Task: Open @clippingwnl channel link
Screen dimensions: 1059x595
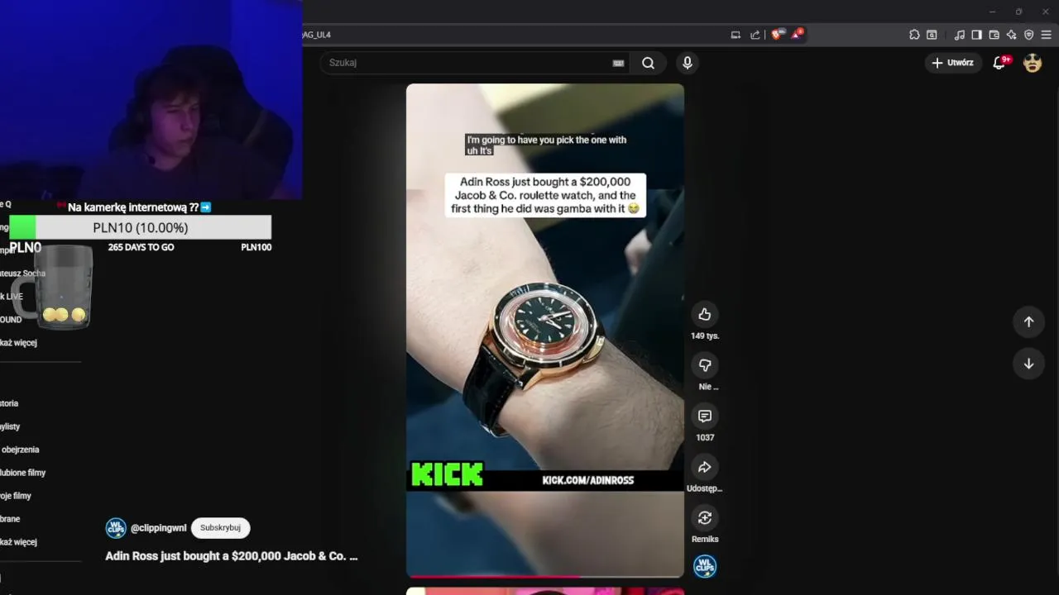Action: pos(159,528)
